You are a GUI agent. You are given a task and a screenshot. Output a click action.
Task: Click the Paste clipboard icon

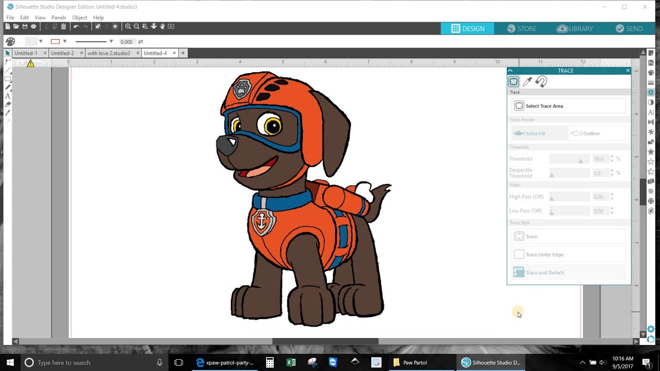pos(63,26)
